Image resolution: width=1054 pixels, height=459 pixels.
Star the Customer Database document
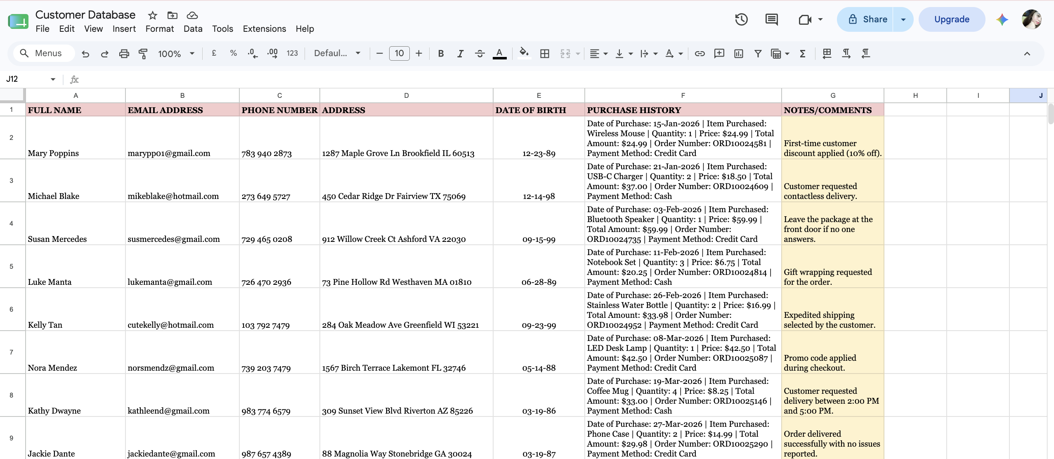[x=153, y=15]
